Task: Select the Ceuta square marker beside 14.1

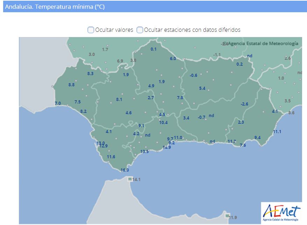Action: [x=130, y=179]
